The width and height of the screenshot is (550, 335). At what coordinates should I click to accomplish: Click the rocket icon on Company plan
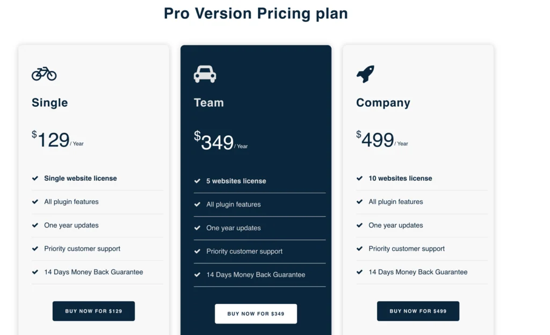click(x=365, y=74)
